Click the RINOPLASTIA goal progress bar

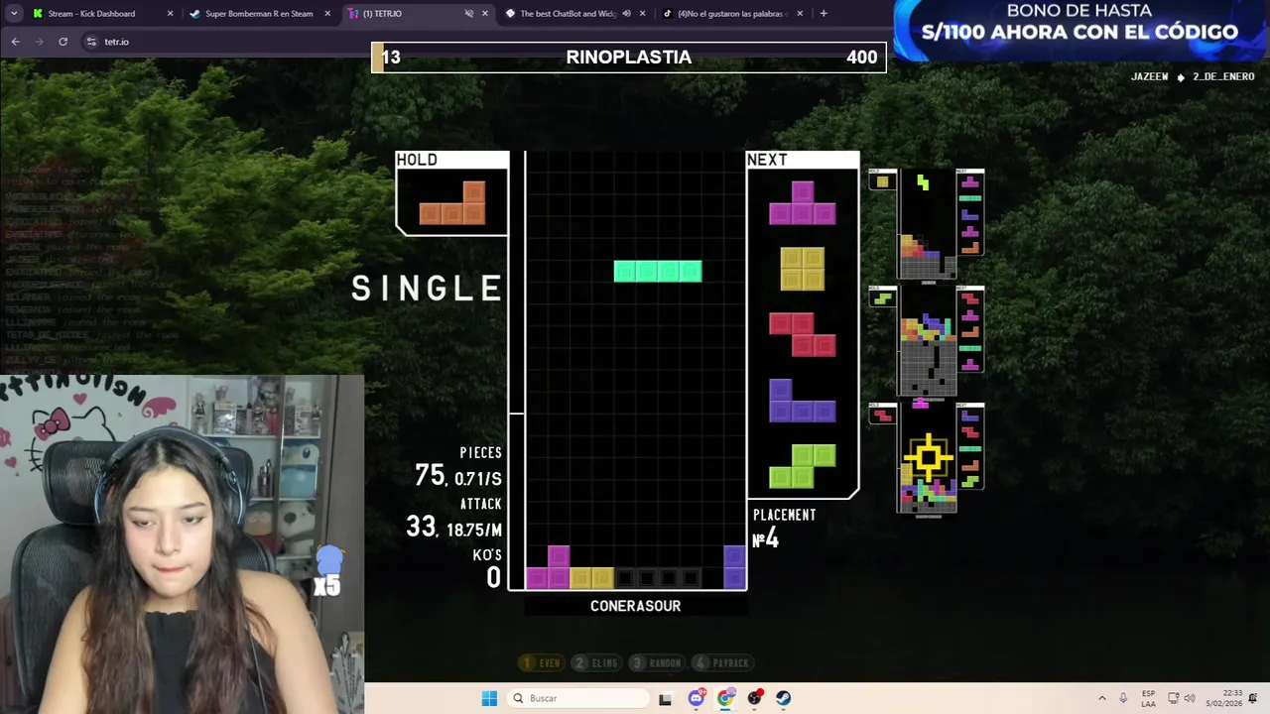(629, 57)
